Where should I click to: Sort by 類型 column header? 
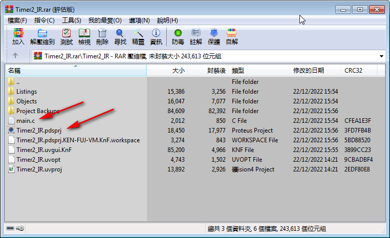[x=259, y=71]
